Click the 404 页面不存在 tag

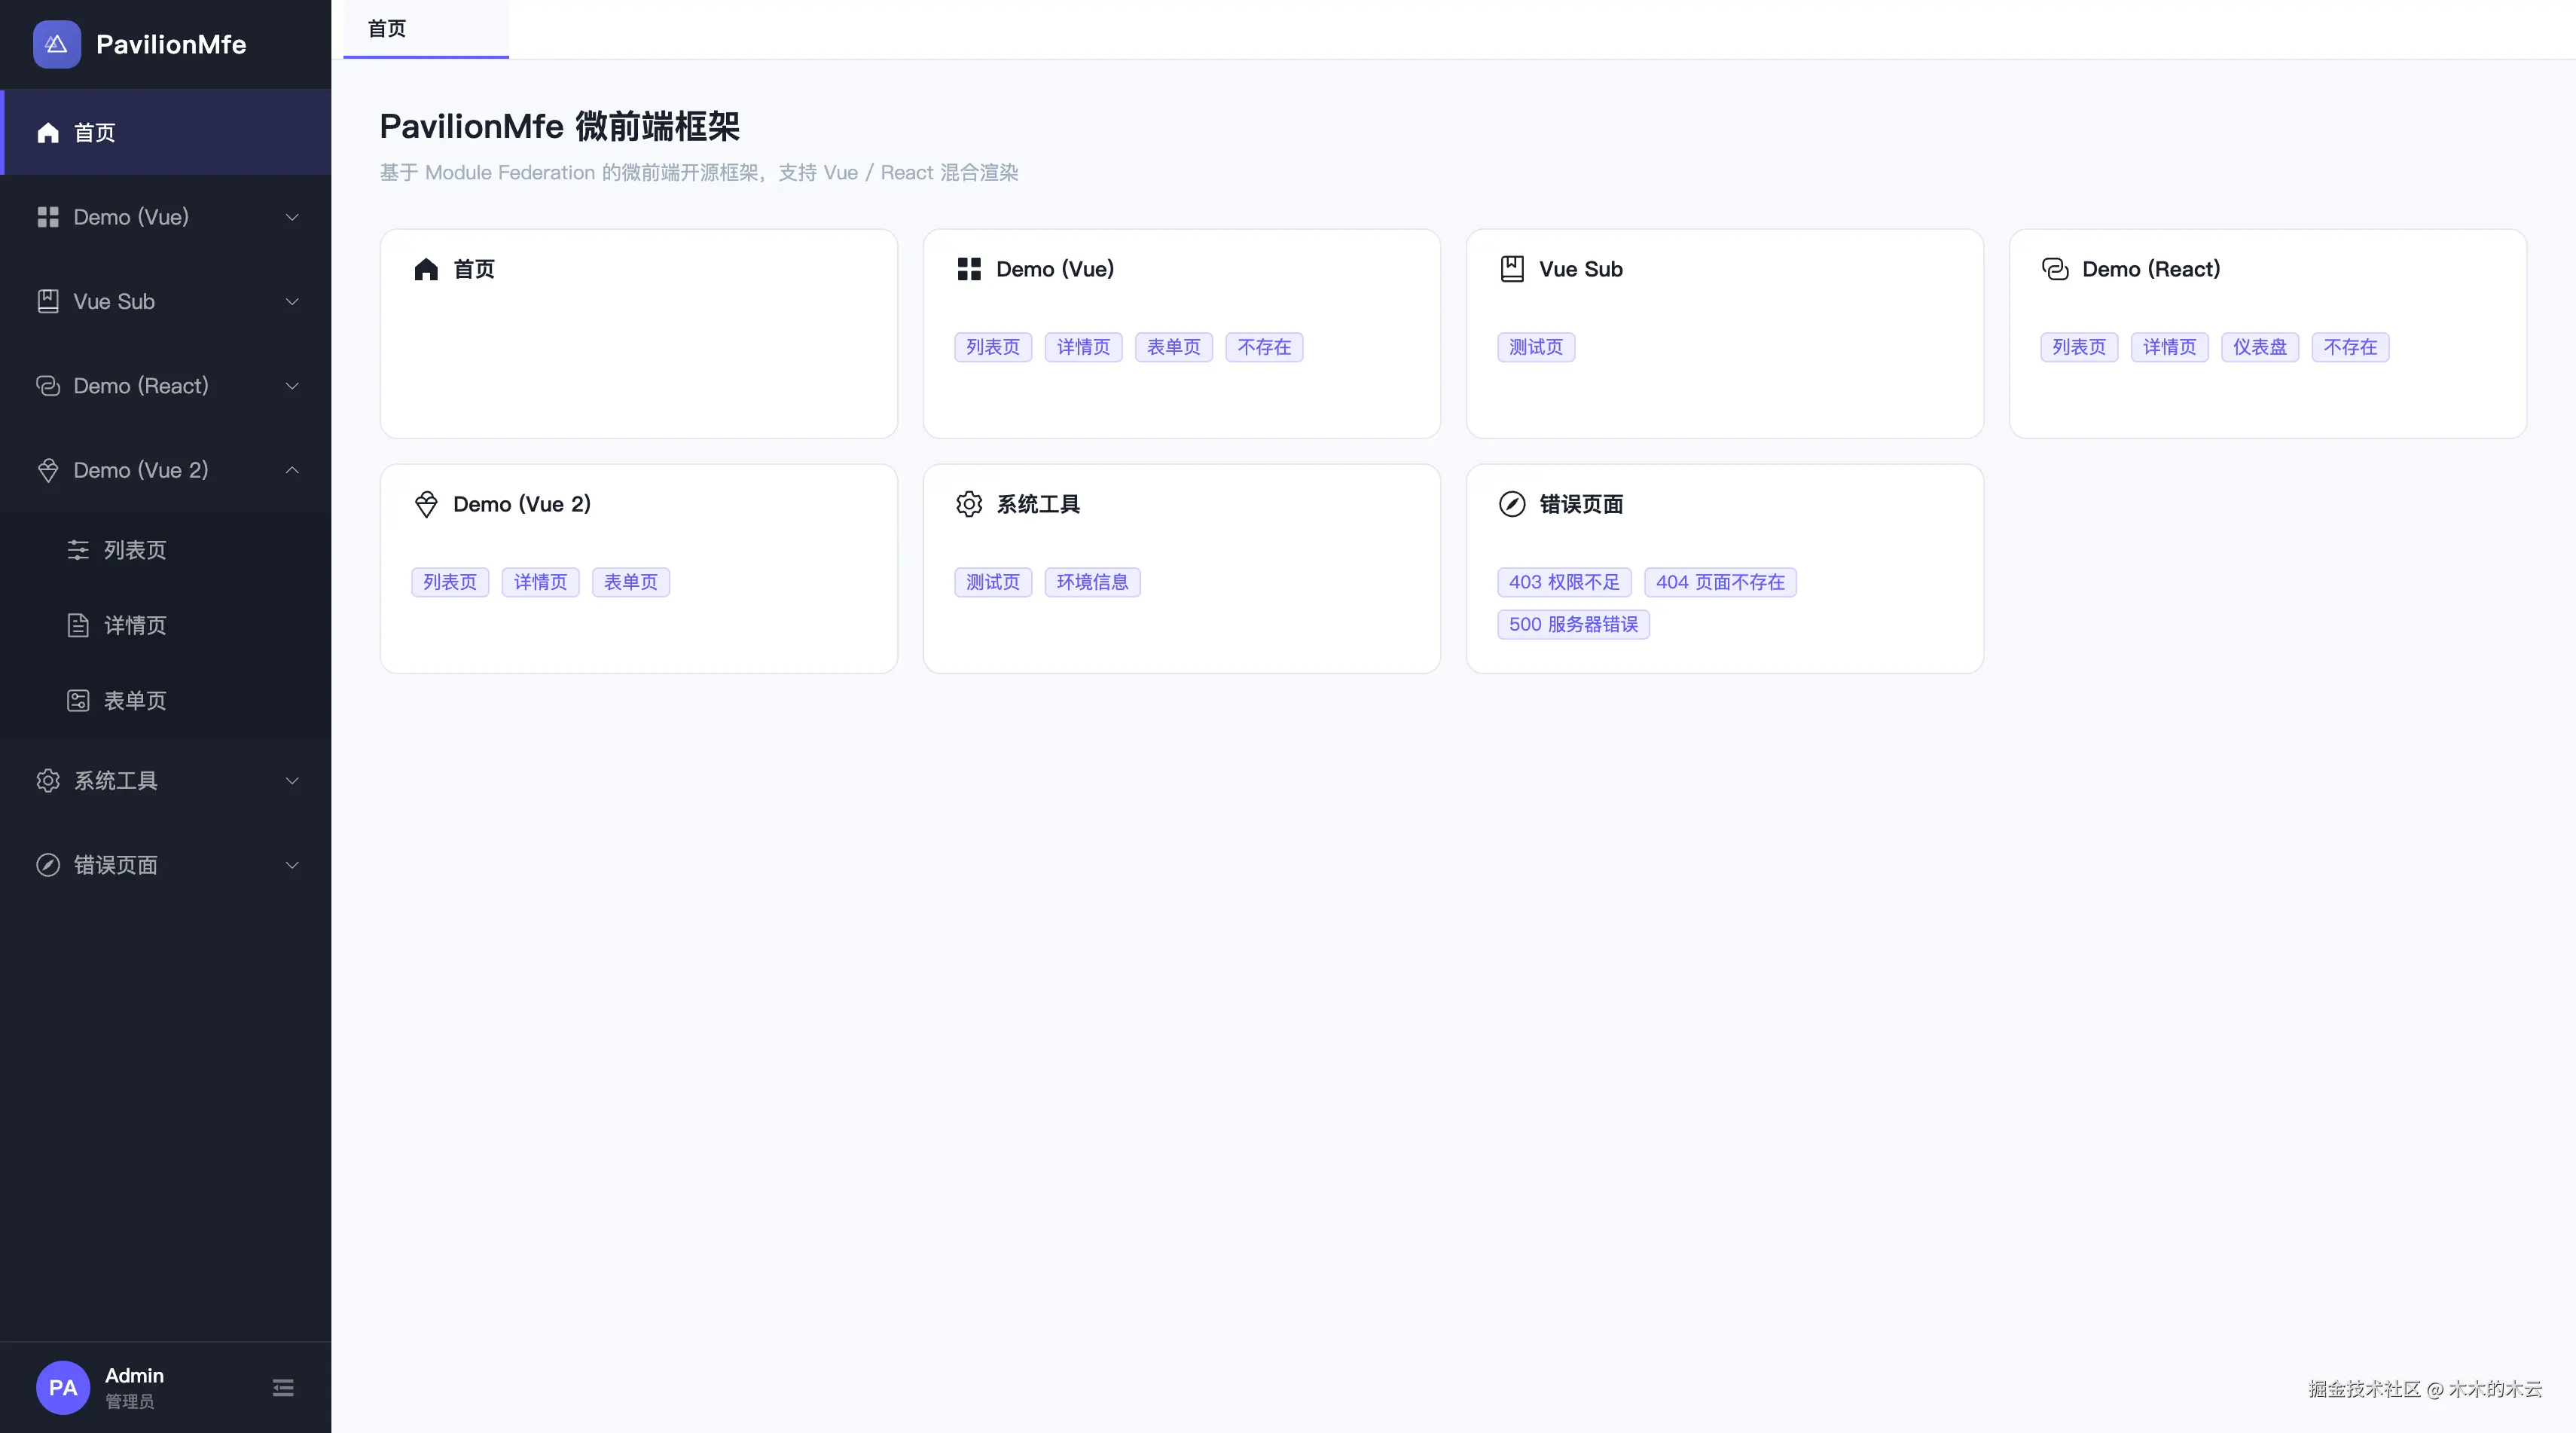point(1721,582)
